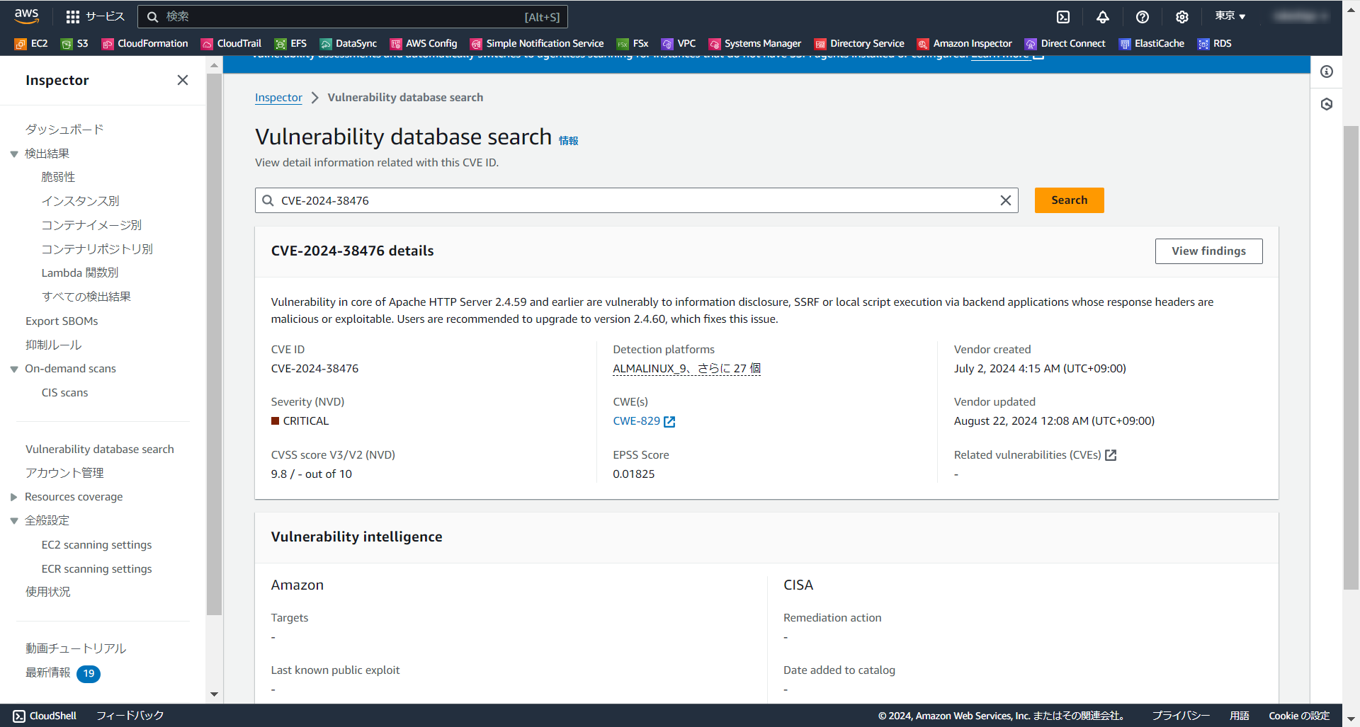Image resolution: width=1360 pixels, height=727 pixels.
Task: Open Direct Connect favorites shortcut
Action: click(x=1065, y=43)
